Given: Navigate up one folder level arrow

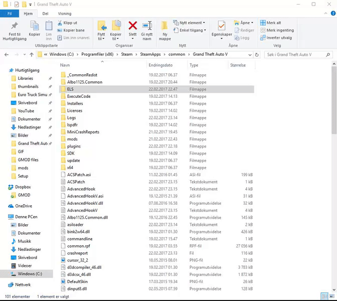Looking at the screenshot, I should pyautogui.click(x=32, y=55).
